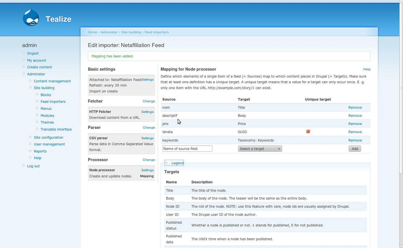Open Node processor Mapping link
The height and width of the screenshot is (248, 403).
click(147, 176)
